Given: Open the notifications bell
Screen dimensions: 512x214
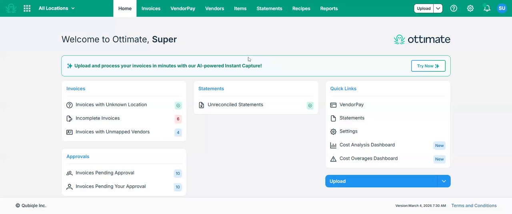Looking at the screenshot, I should coord(487,8).
